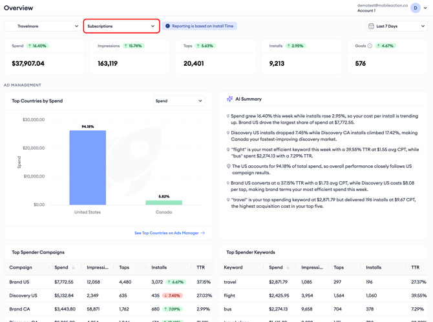Click the blue United States bar
Screen dimensions: 433x322
(87, 168)
